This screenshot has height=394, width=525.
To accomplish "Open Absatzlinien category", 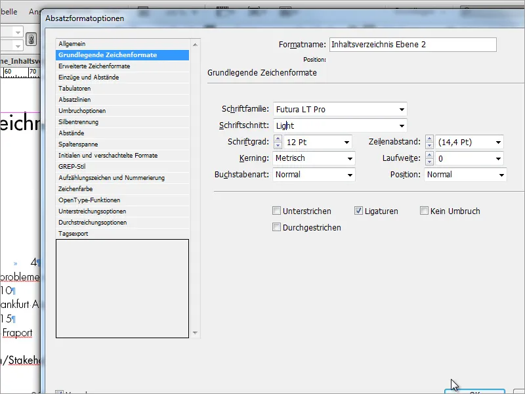I will tap(122, 100).
